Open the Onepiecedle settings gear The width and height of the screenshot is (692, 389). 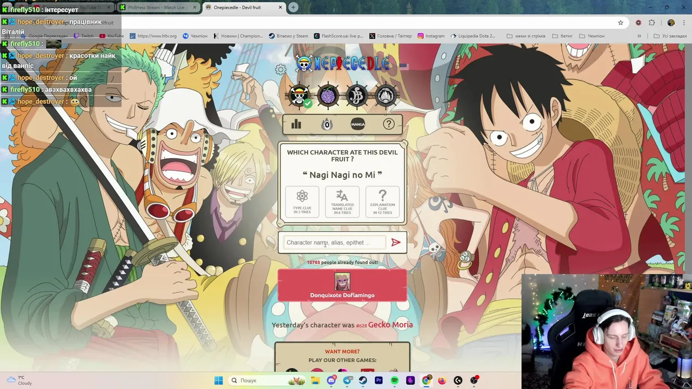click(280, 69)
